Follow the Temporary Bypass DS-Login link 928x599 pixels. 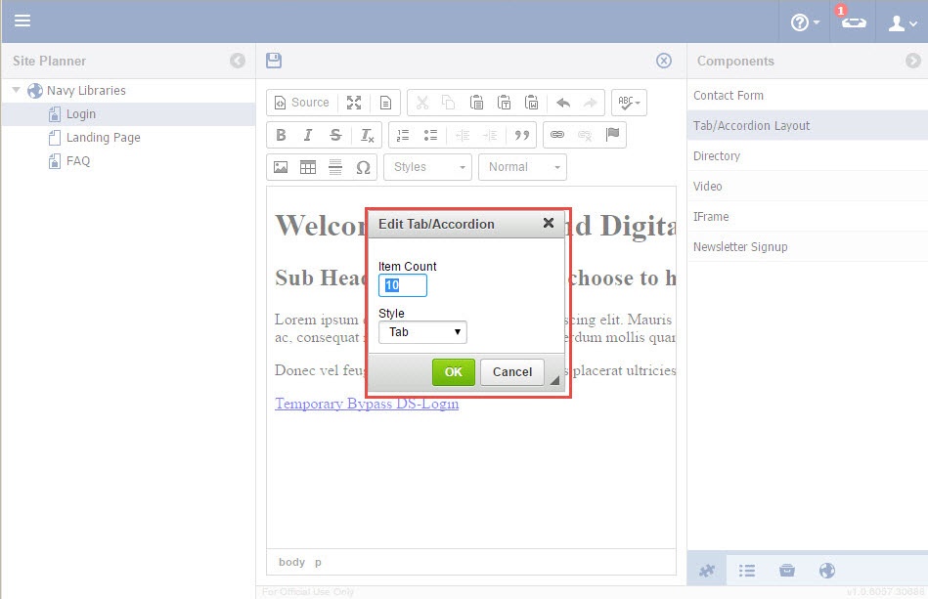coord(367,404)
